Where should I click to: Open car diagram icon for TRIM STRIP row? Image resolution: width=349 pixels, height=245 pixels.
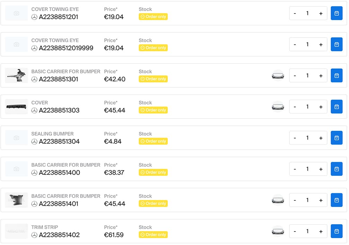[x=278, y=231]
